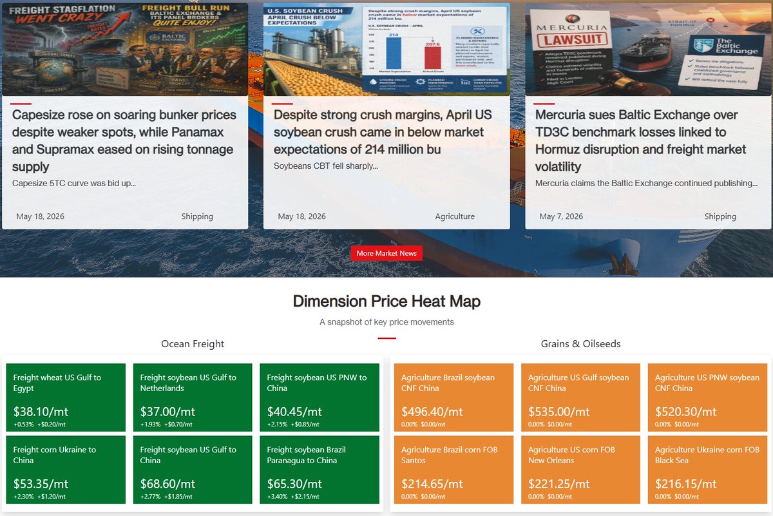Viewport: 773px width, 516px height.
Task: Open the Mercuria lawsuit article thumbnail
Action: 648,50
